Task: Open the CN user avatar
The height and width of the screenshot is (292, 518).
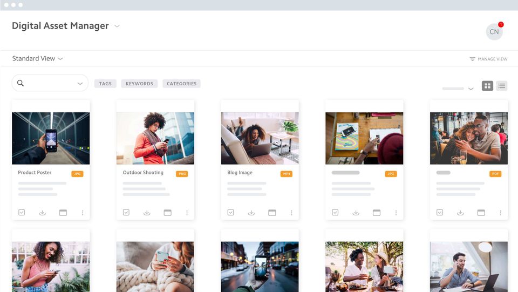Action: 494,32
